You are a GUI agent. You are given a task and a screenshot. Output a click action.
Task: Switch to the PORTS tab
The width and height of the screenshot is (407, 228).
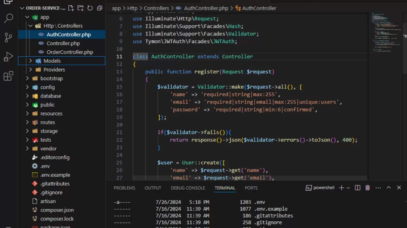[251, 188]
